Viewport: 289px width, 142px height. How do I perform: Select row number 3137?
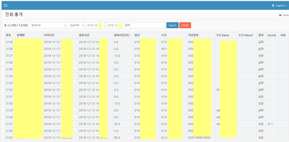click(9, 56)
